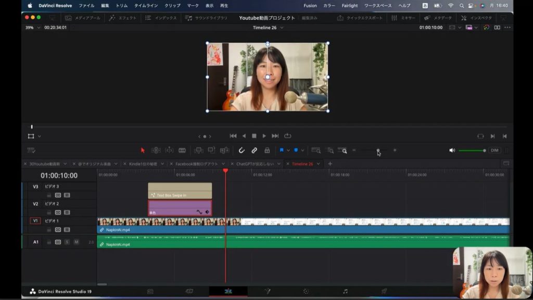Screen dimensions: 533x300
Task: Solo audio track A1 with S button
Action: pos(67,242)
